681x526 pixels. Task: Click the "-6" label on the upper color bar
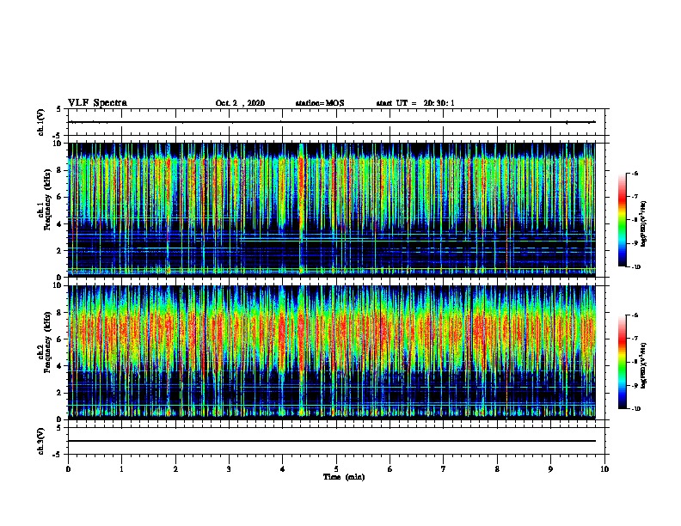[x=635, y=174]
